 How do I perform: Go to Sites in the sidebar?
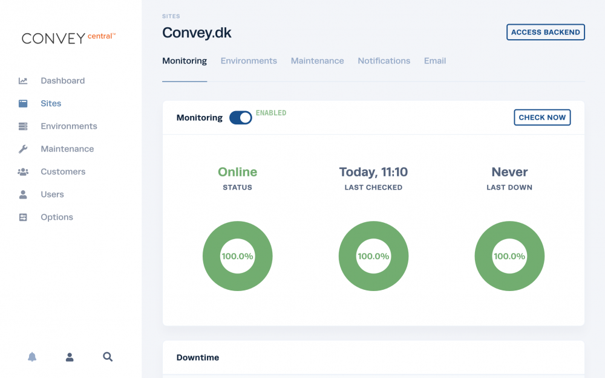(x=51, y=103)
